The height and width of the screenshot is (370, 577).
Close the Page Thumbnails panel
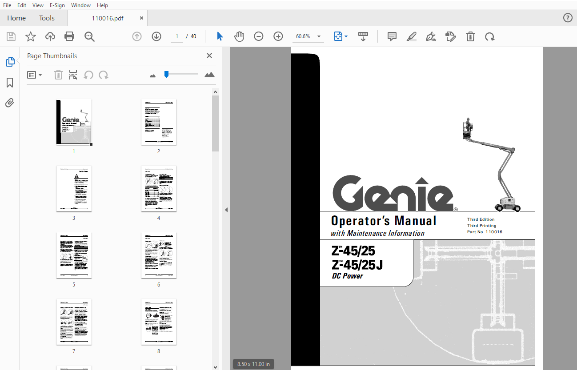tap(209, 56)
